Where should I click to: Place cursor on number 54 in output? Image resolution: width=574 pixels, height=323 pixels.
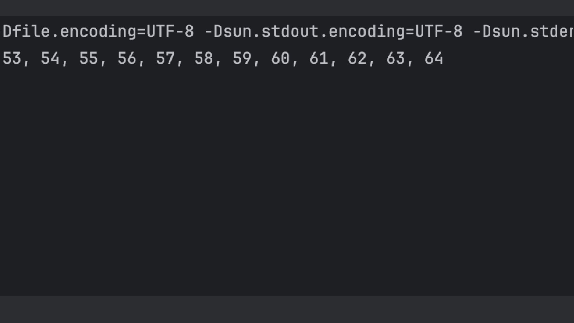point(50,58)
